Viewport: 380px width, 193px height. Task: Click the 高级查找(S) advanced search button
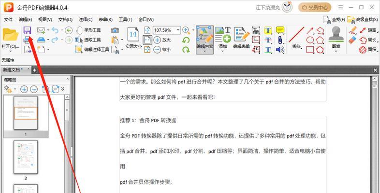[363, 20]
